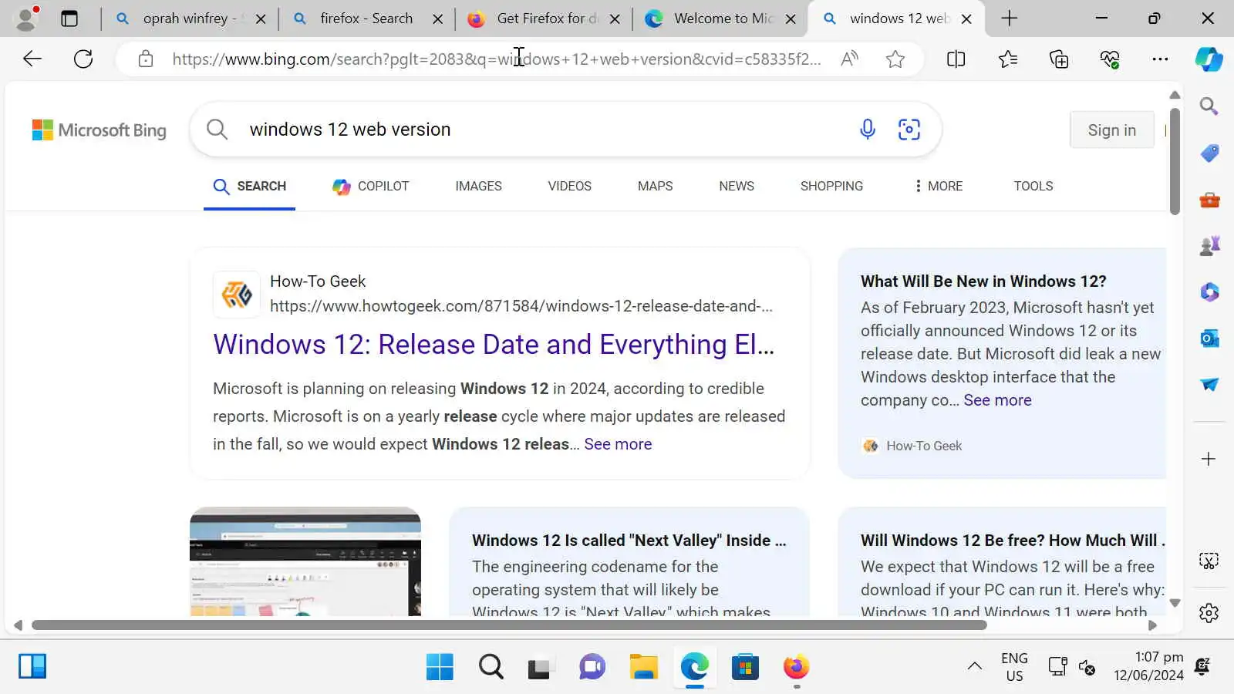Expand the MORE search categories
The height and width of the screenshot is (694, 1234).
pos(939,186)
